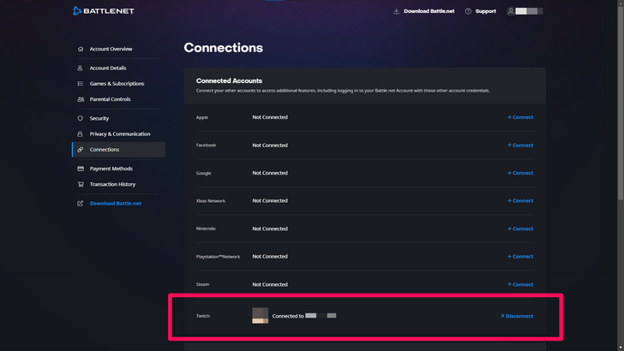Click the Account Overview home icon
Viewport: 624px width, 351px height.
click(81, 49)
